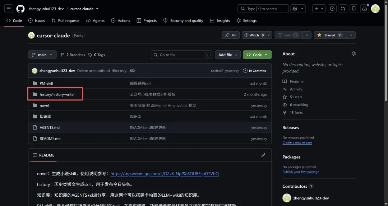
Task: Click the Type / to search field
Action: (263, 9)
